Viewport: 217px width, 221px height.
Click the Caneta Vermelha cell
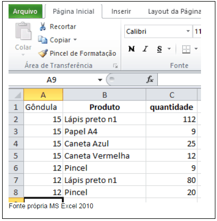pyautogui.click(x=105, y=156)
